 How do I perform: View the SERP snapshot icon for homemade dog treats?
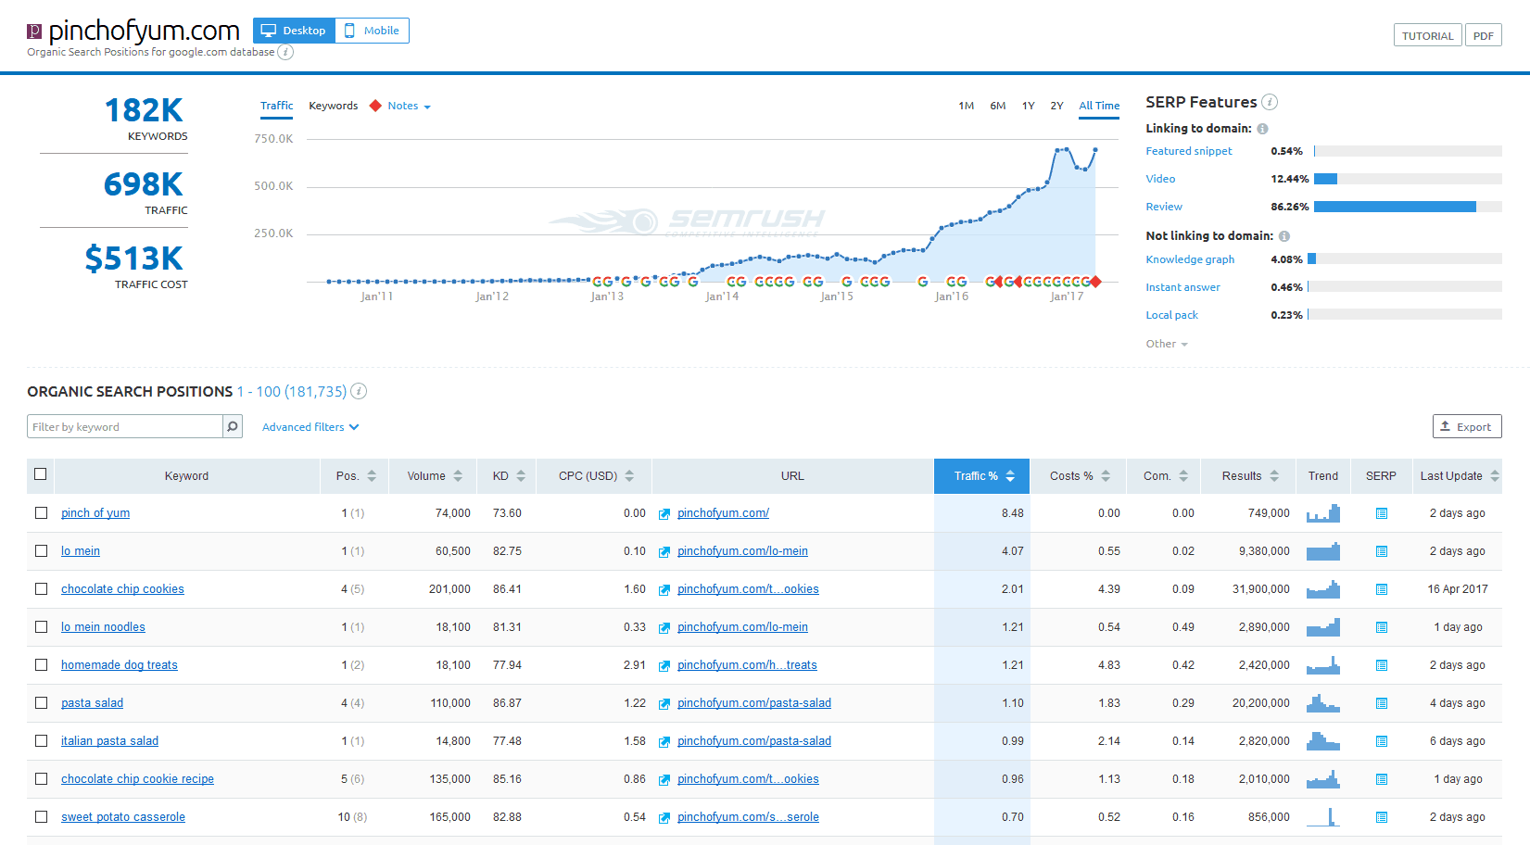[x=1382, y=665]
